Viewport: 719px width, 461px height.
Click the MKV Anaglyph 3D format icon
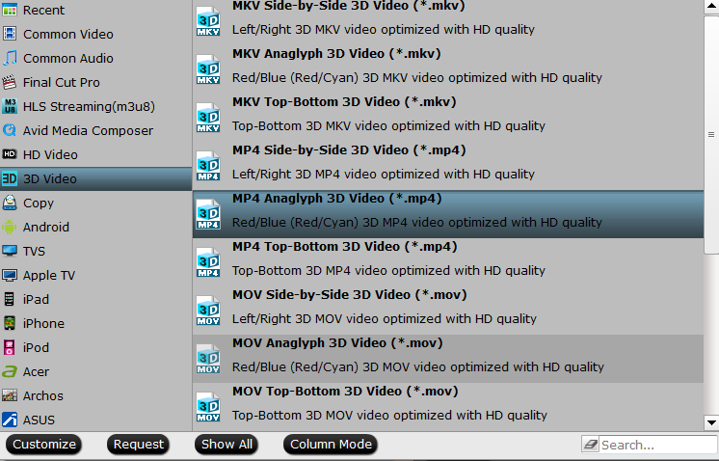[208, 69]
